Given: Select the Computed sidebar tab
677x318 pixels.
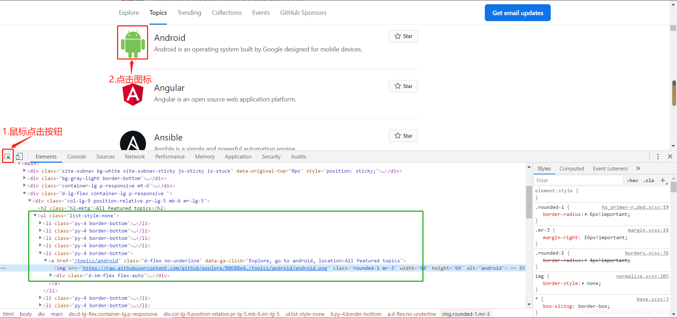Looking at the screenshot, I should pyautogui.click(x=572, y=169).
